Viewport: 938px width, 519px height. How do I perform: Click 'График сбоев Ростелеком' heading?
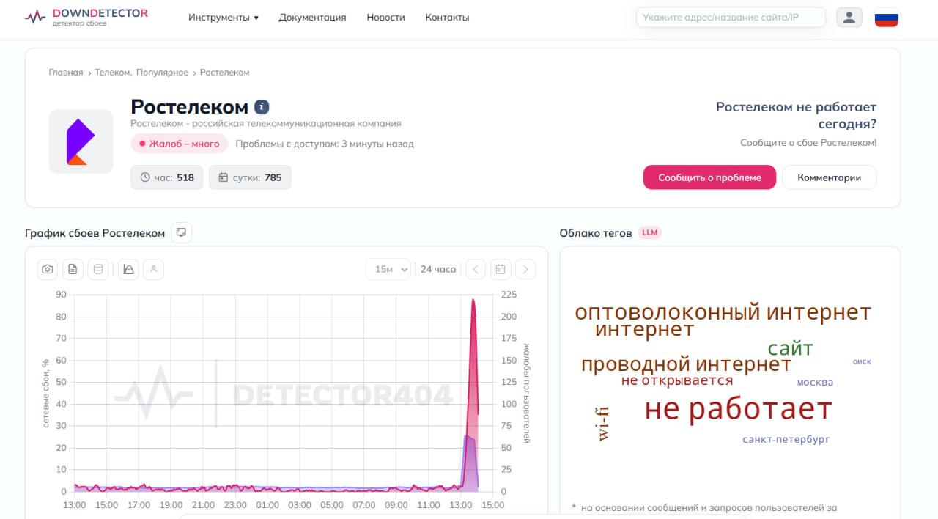click(95, 233)
